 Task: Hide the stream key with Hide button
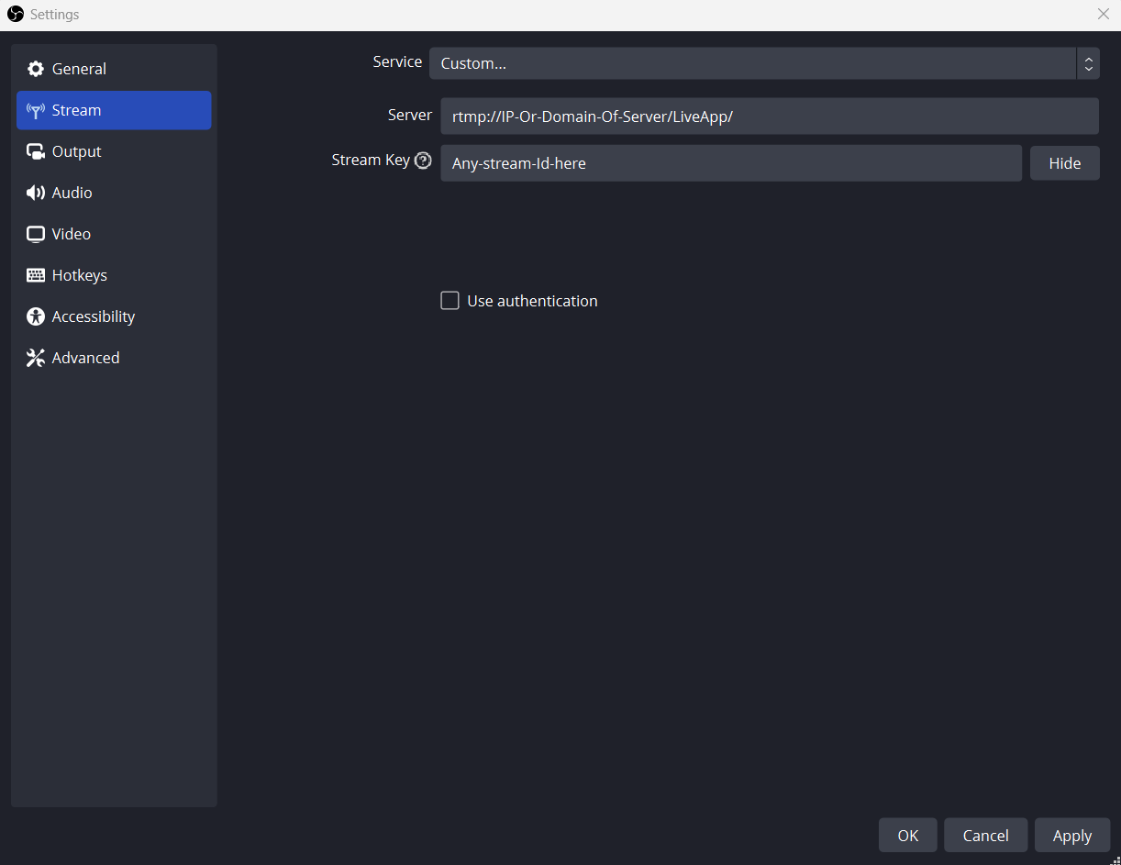click(x=1065, y=163)
